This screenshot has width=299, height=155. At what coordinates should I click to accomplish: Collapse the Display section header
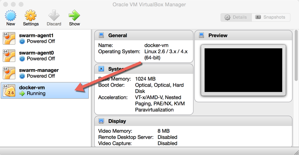117,121
